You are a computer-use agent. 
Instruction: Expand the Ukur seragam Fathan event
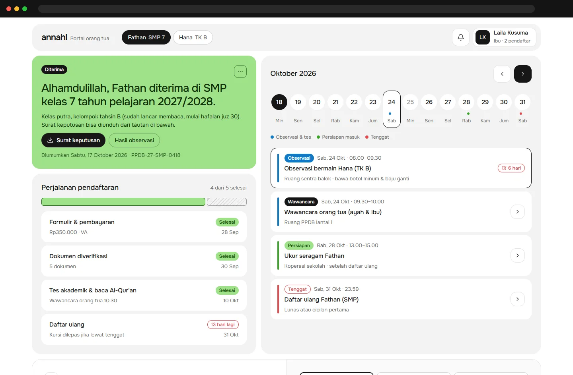518,255
